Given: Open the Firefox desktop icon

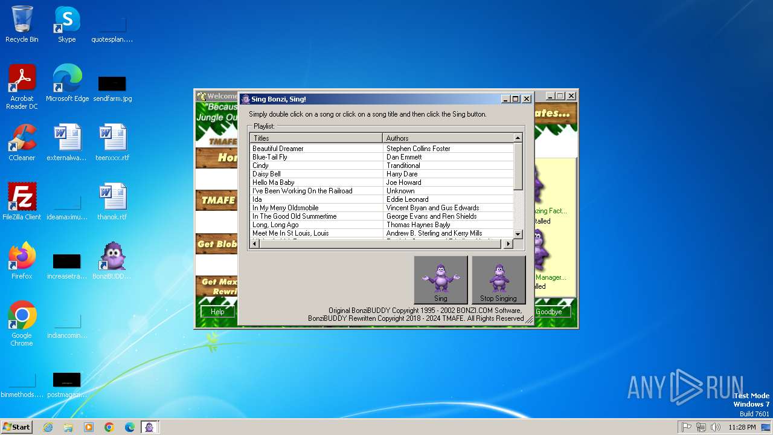Looking at the screenshot, I should (x=22, y=261).
